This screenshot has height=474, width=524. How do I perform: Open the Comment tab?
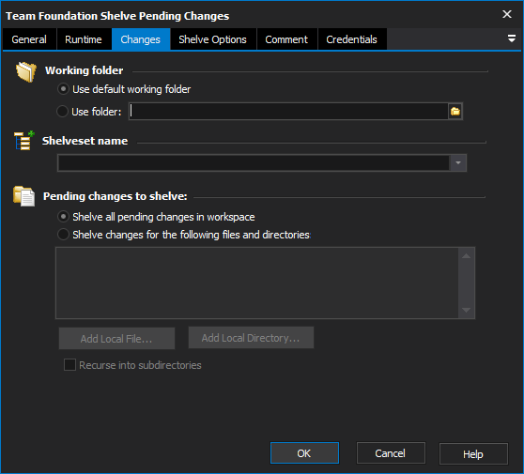[x=286, y=39]
